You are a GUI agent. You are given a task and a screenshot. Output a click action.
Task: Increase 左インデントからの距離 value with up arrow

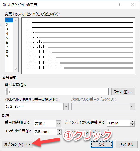[132, 122]
